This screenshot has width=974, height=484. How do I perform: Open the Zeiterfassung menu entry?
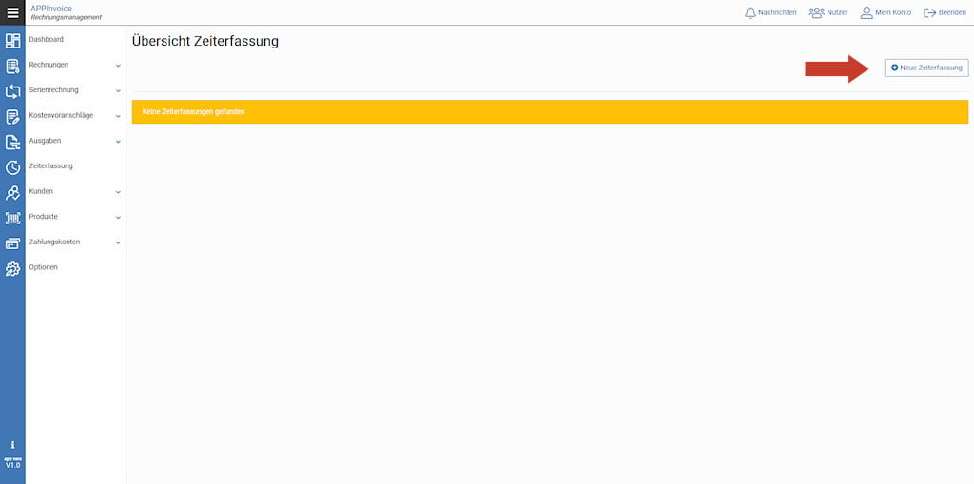coord(51,165)
